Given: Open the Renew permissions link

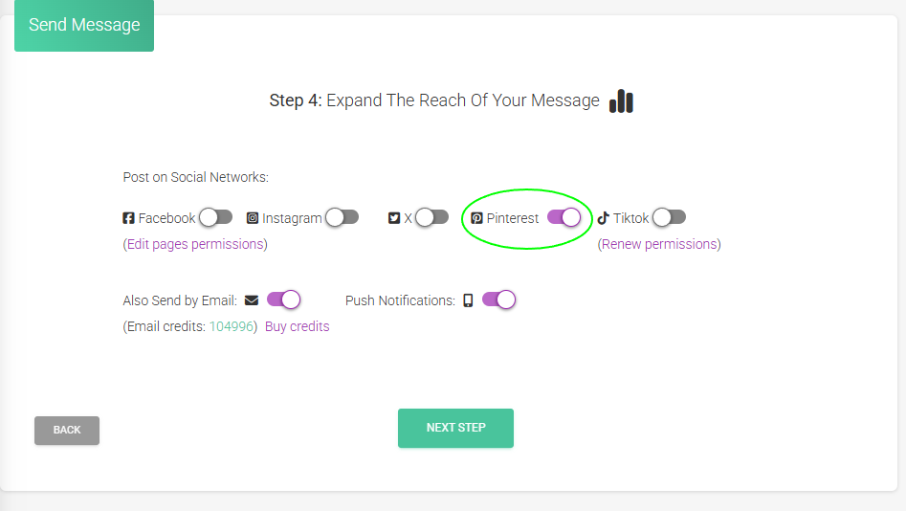Looking at the screenshot, I should [659, 244].
